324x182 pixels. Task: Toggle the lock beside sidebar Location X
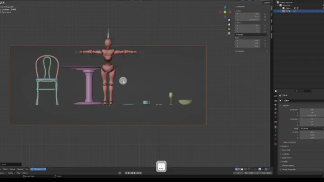click(x=265, y=14)
